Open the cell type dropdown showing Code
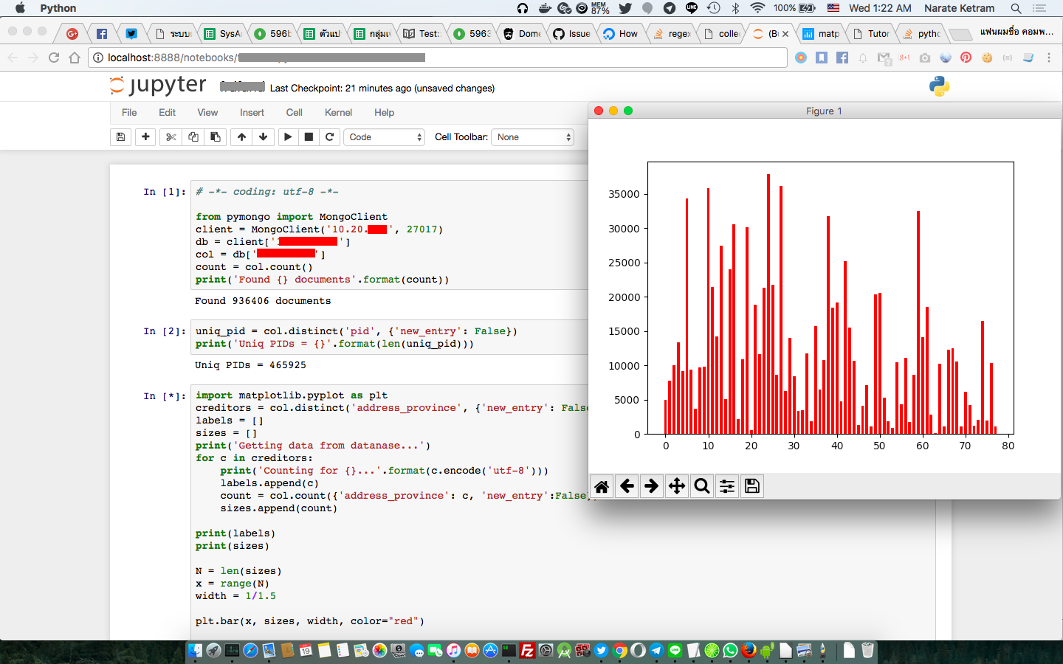 tap(384, 136)
